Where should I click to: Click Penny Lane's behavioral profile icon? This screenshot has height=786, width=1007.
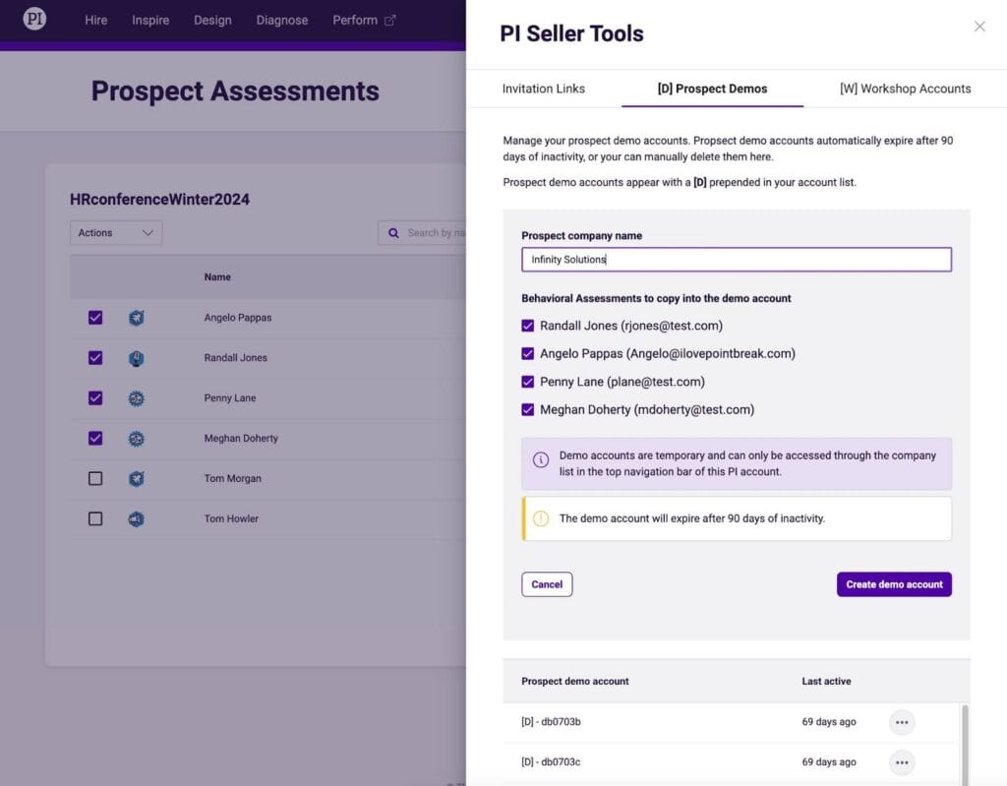(x=137, y=398)
